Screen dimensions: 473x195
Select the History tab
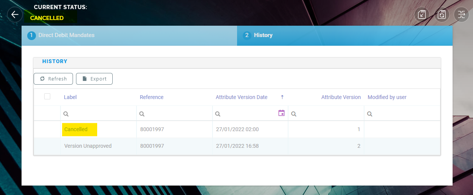[263, 35]
